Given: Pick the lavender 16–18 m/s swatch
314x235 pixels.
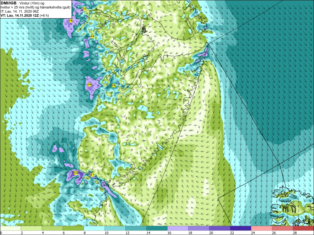Looking at the screenshot, I should (x=178, y=228).
